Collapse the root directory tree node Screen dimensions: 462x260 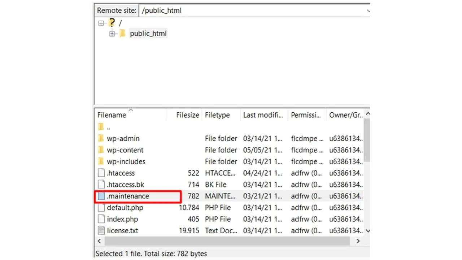pos(101,23)
